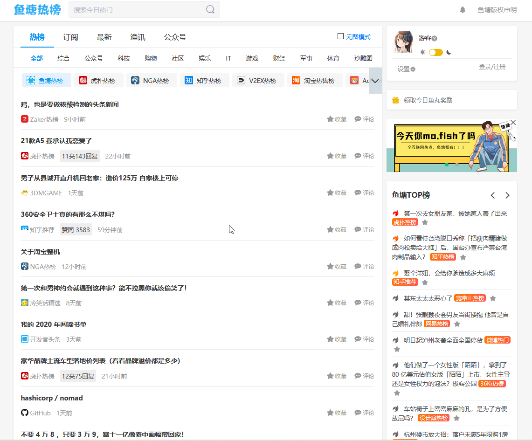This screenshot has width=532, height=441.
Task: Comment on 我的 2020 年阅读书单 post
Action: point(364,339)
